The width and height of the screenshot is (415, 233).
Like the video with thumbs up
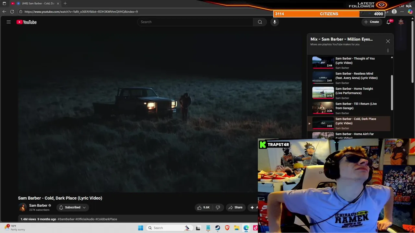point(203,207)
